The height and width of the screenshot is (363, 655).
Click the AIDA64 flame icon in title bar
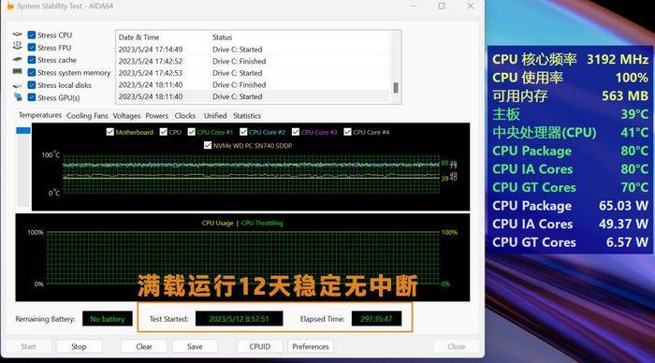point(10,7)
